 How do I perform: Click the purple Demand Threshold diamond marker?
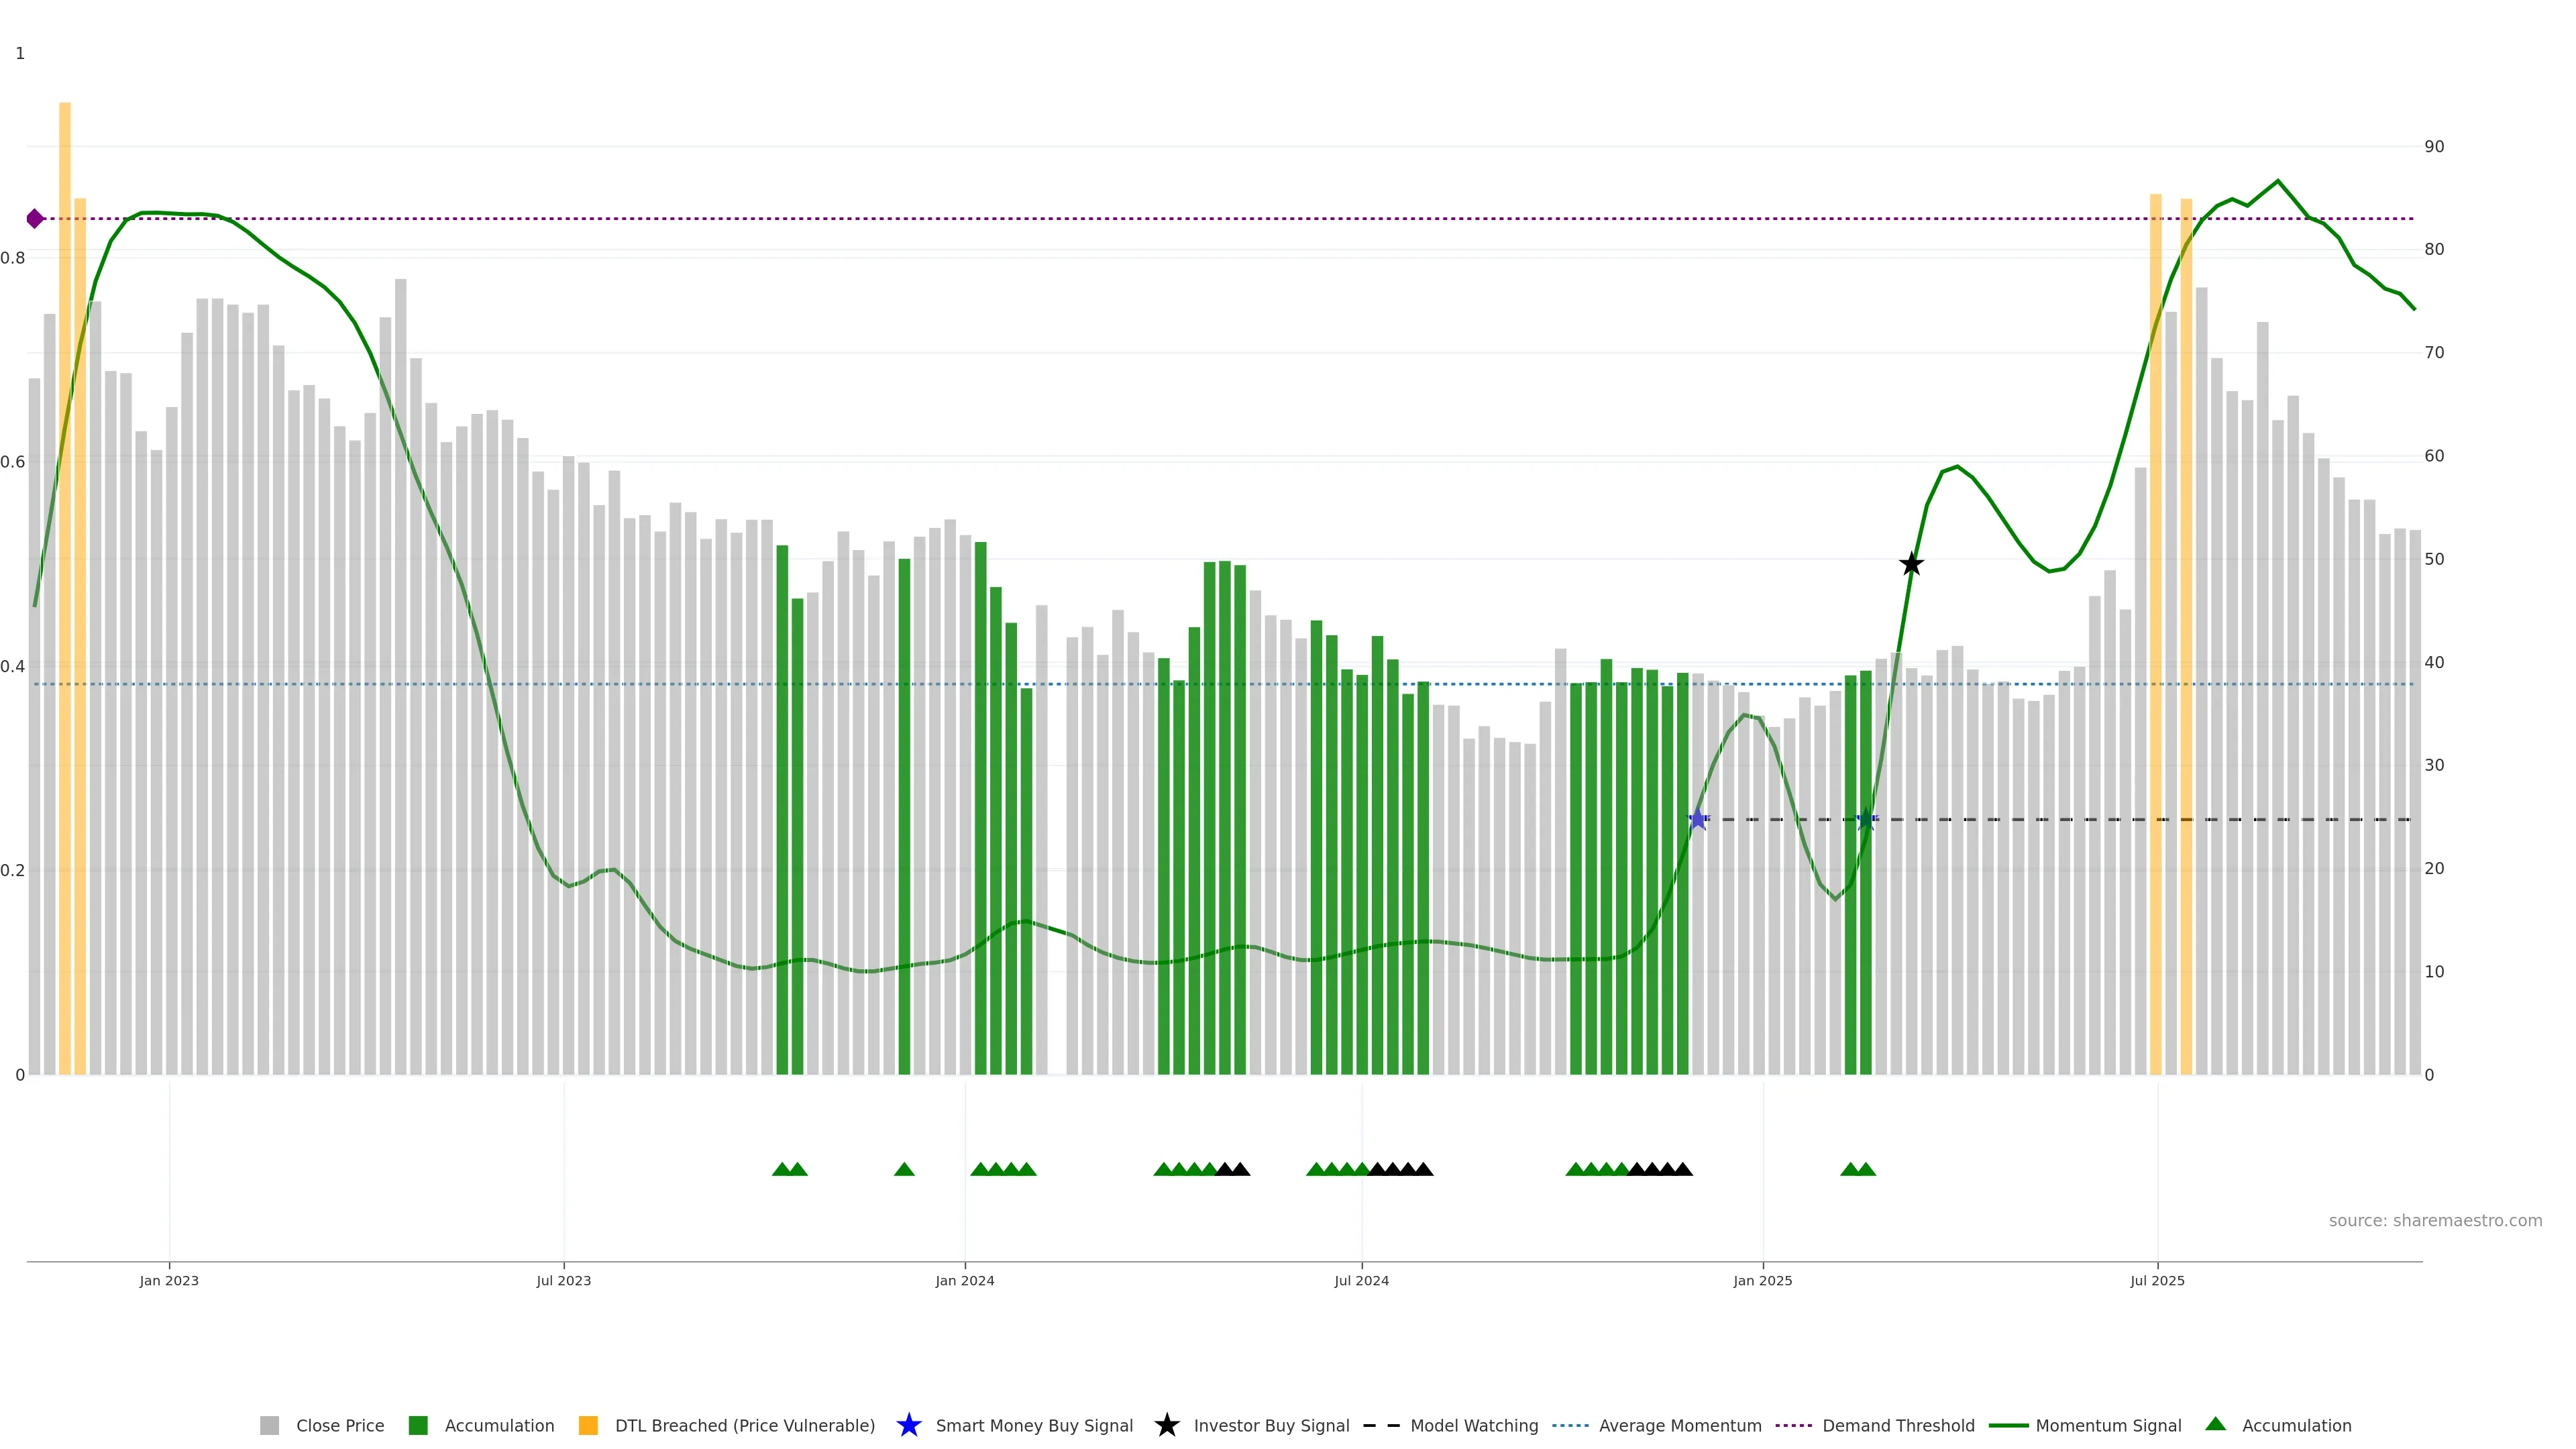(35, 218)
